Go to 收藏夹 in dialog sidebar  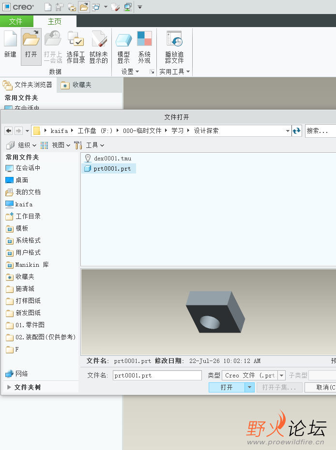20,276
